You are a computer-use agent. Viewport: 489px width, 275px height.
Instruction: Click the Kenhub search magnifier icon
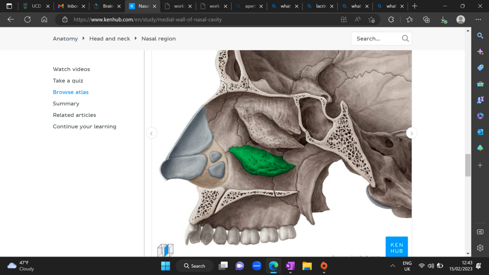405,38
